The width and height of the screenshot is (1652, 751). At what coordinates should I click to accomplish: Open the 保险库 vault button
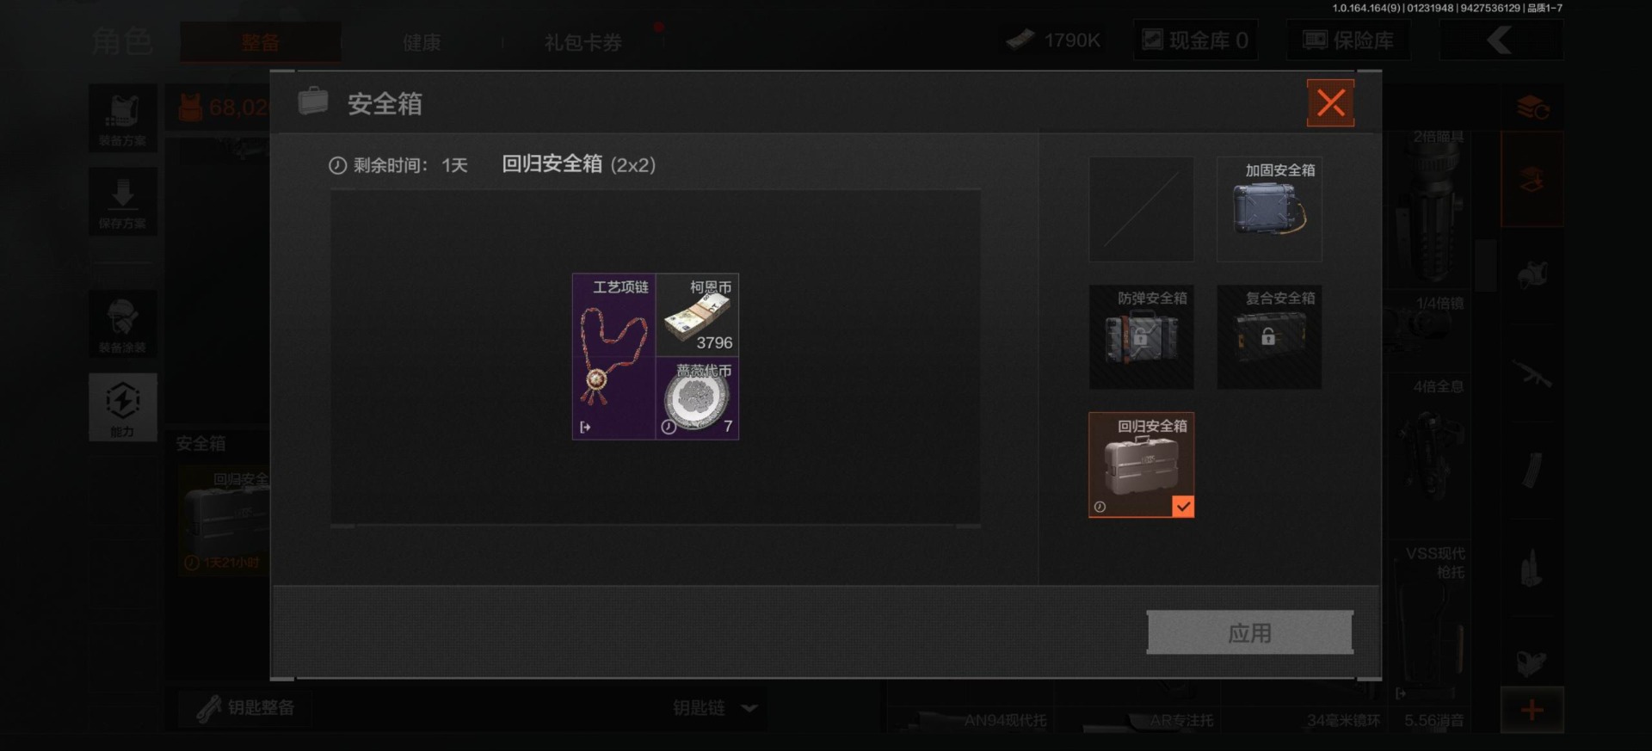(x=1348, y=40)
